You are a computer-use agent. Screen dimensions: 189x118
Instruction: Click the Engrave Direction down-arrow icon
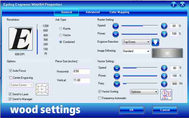pyautogui.click(x=155, y=43)
